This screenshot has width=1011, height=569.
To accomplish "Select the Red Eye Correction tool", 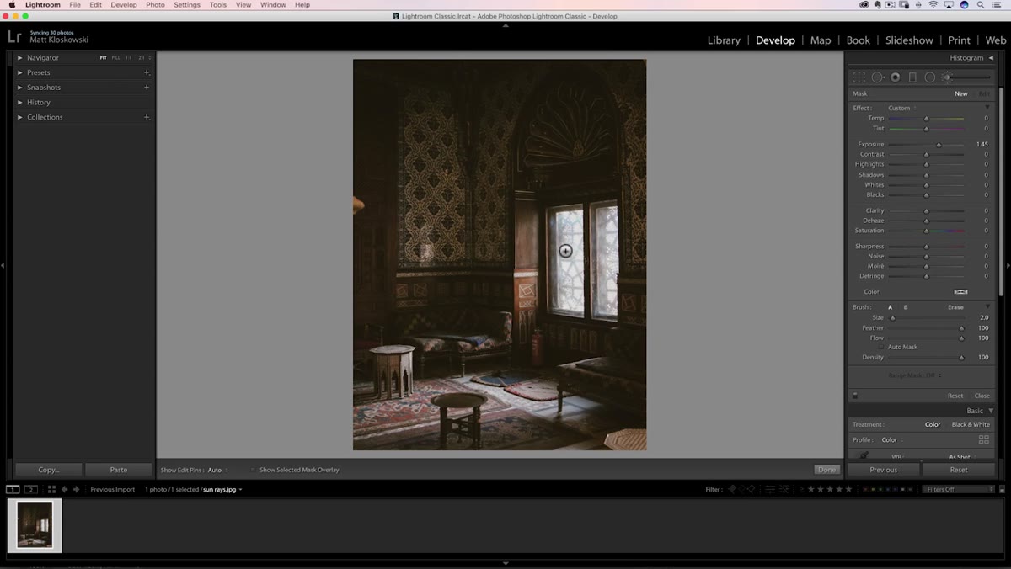I will click(x=896, y=77).
